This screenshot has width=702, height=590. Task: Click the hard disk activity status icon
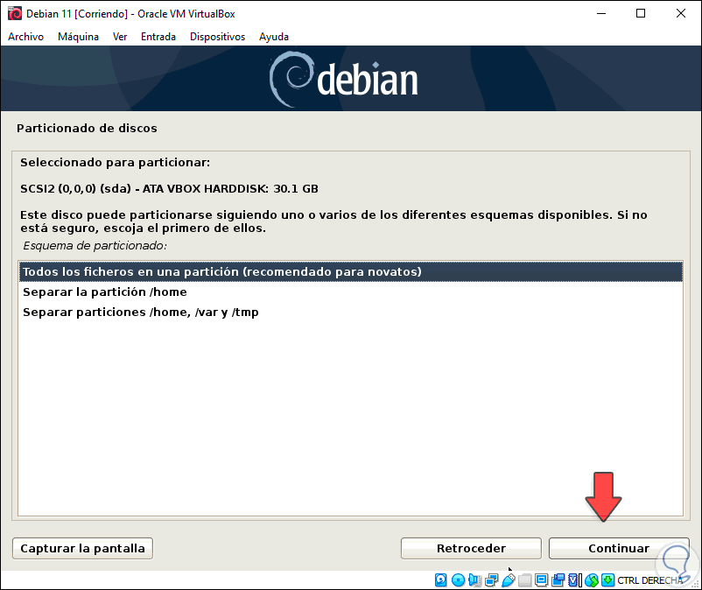coord(440,580)
